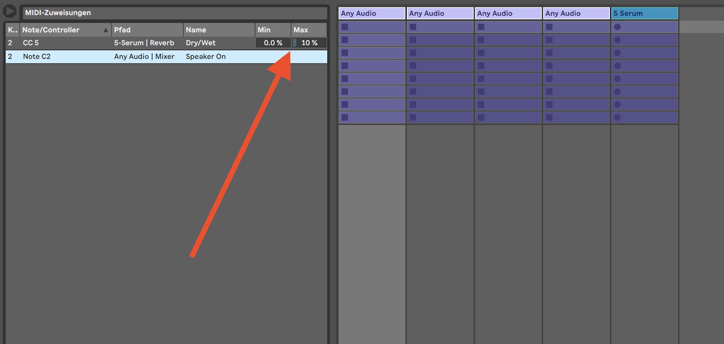Click stop square in third Any Audio track's top slot
The image size is (724, 344).
point(481,27)
